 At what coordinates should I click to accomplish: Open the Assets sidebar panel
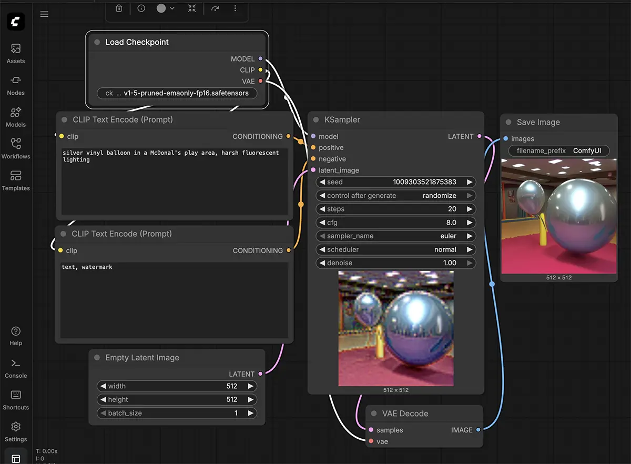[16, 53]
